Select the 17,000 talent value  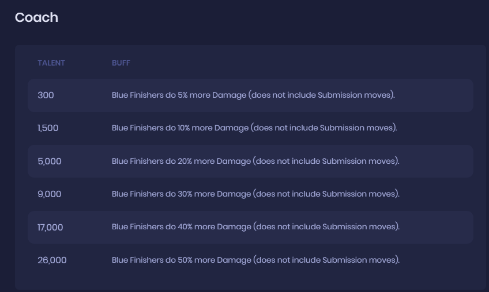tap(50, 228)
